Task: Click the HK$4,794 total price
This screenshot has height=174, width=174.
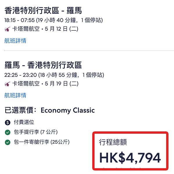Action: pos(130,158)
